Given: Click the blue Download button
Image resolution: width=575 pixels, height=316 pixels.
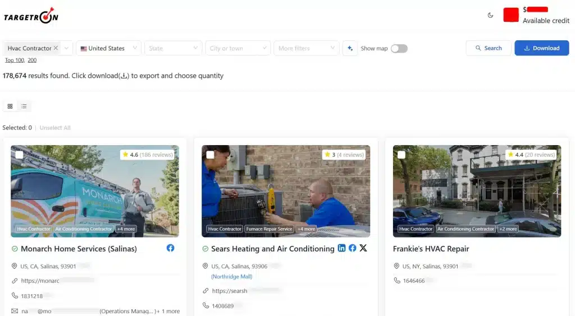Looking at the screenshot, I should (541, 48).
